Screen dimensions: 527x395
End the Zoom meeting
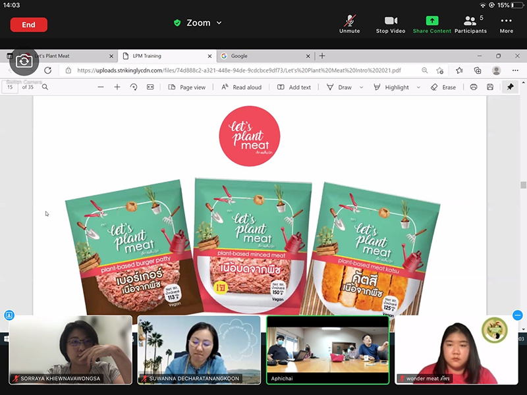(28, 24)
